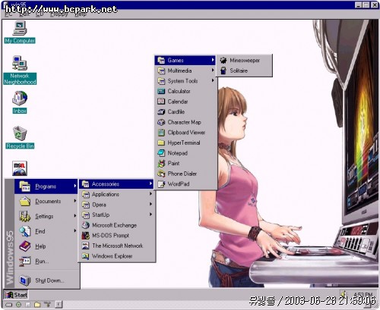The width and height of the screenshot is (380, 310).
Task: Expand the Applications submenu arrow
Action: click(150, 194)
